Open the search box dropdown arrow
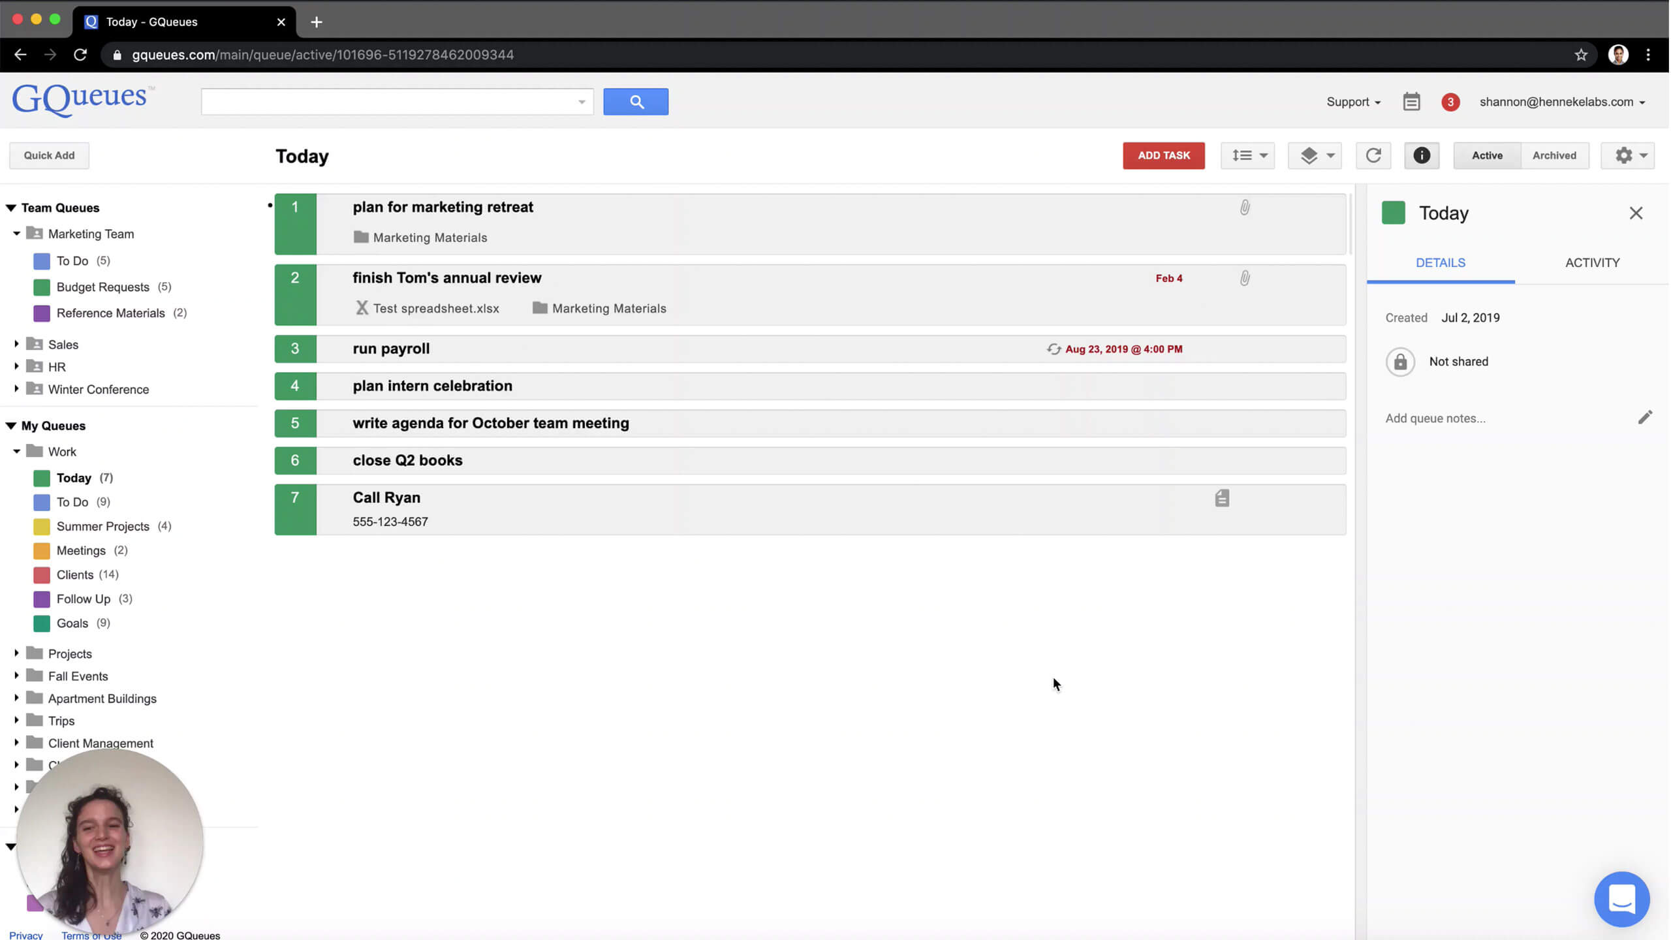Screen dimensions: 1671x940 582,102
